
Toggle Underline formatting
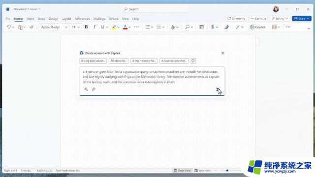pos(102,27)
